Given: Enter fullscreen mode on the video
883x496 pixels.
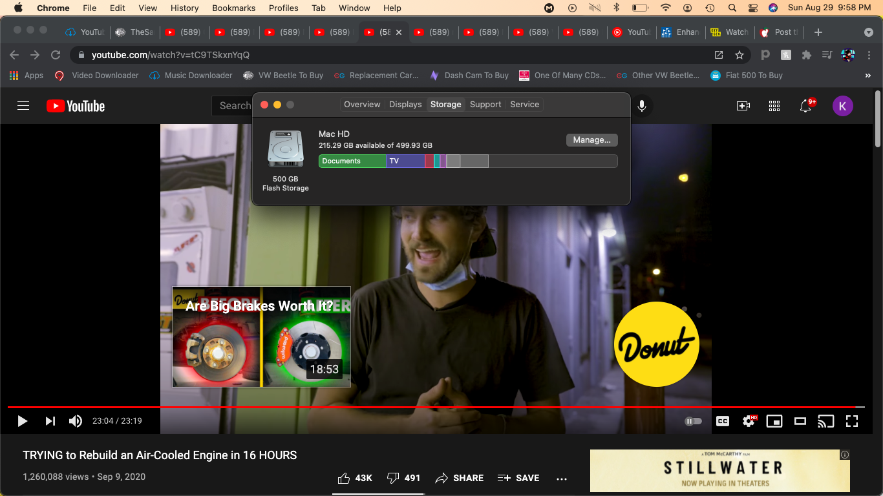Looking at the screenshot, I should click(852, 421).
